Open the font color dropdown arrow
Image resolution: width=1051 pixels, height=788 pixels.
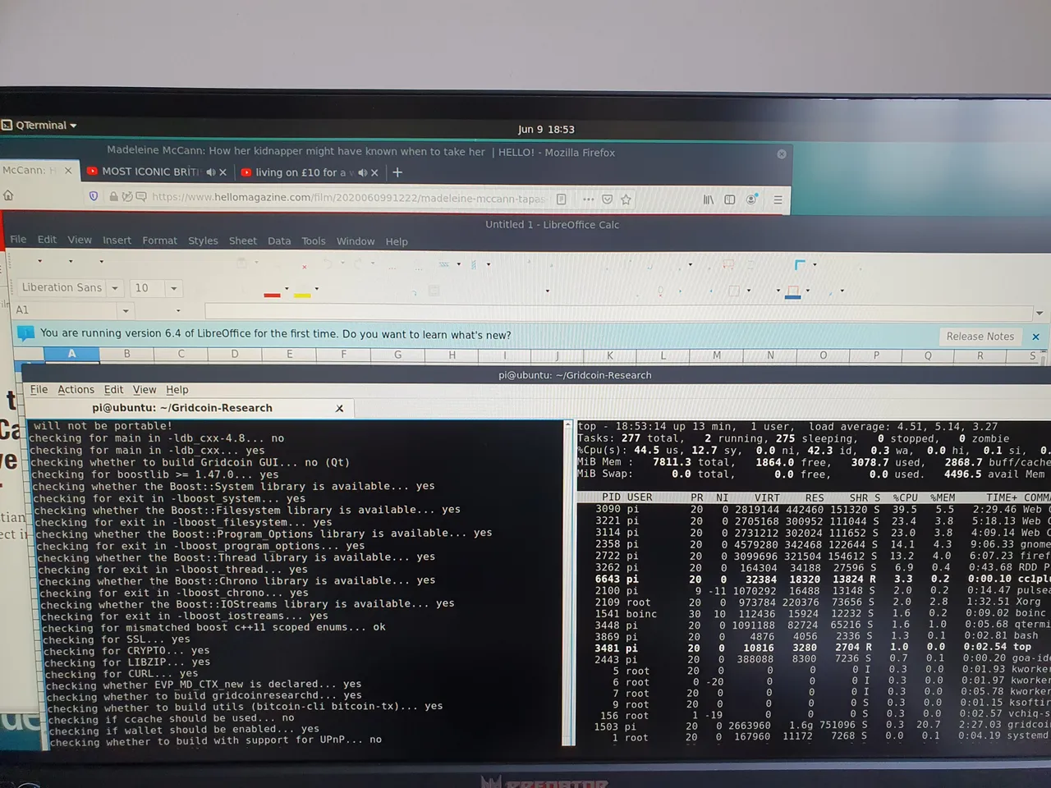287,289
